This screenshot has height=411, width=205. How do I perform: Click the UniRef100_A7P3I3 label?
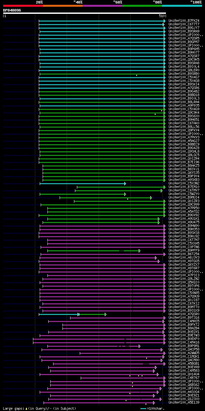coord(184,275)
